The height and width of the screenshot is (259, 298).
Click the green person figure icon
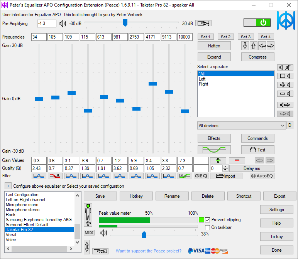pyautogui.click(x=88, y=215)
